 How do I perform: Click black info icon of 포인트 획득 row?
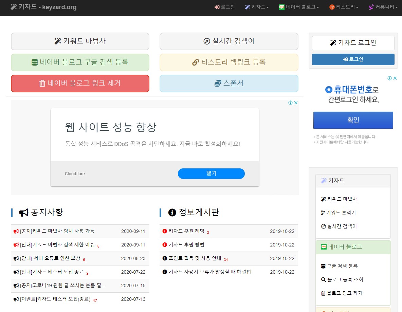pyautogui.click(x=165, y=258)
